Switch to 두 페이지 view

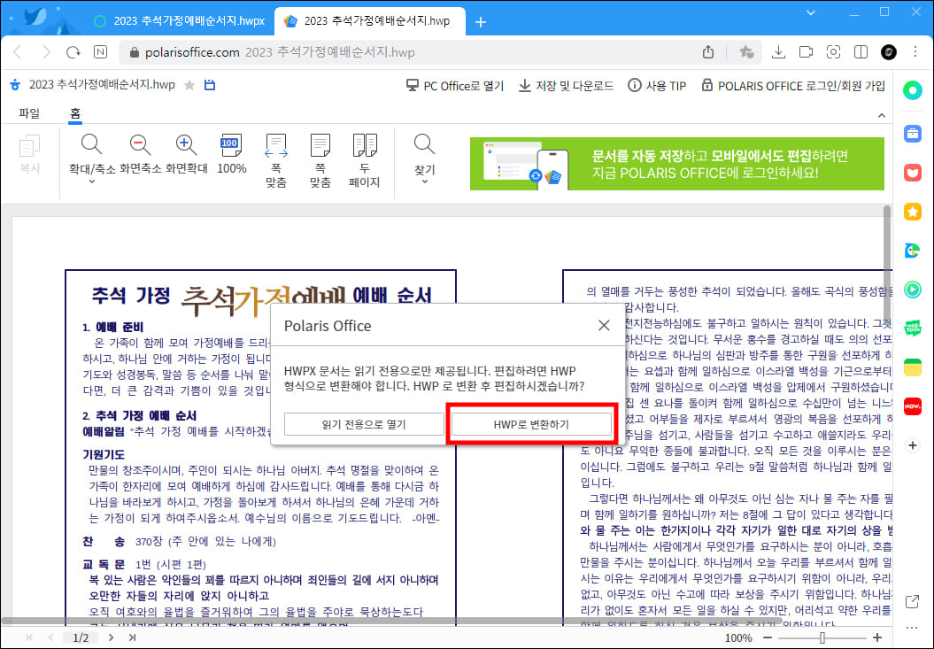click(x=365, y=161)
